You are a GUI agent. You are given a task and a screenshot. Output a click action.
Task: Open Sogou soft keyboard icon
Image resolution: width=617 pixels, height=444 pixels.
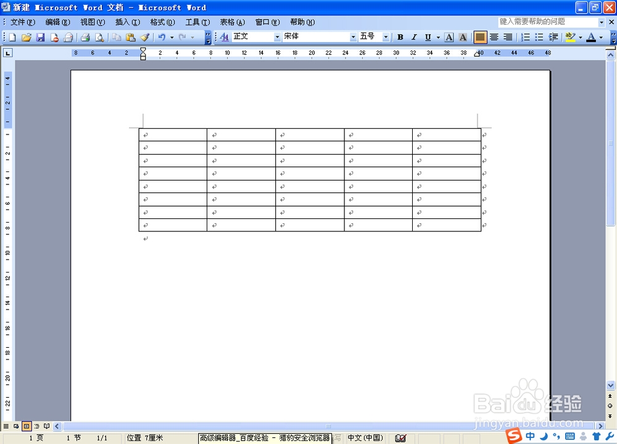click(569, 436)
